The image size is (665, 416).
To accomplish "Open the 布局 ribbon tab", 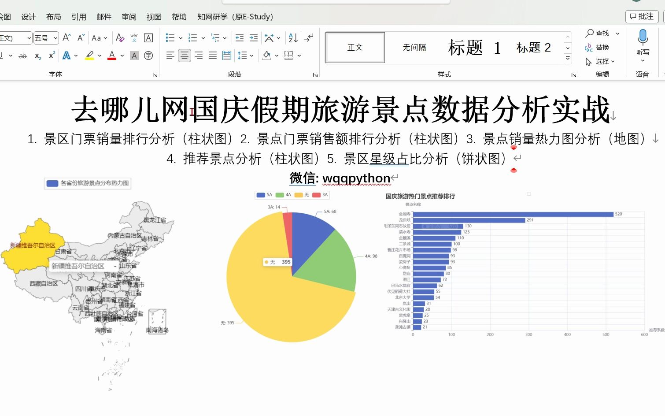I will click(x=54, y=17).
